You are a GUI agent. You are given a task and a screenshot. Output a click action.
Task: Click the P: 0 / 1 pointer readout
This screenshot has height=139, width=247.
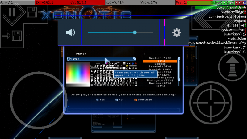tap(18, 2)
